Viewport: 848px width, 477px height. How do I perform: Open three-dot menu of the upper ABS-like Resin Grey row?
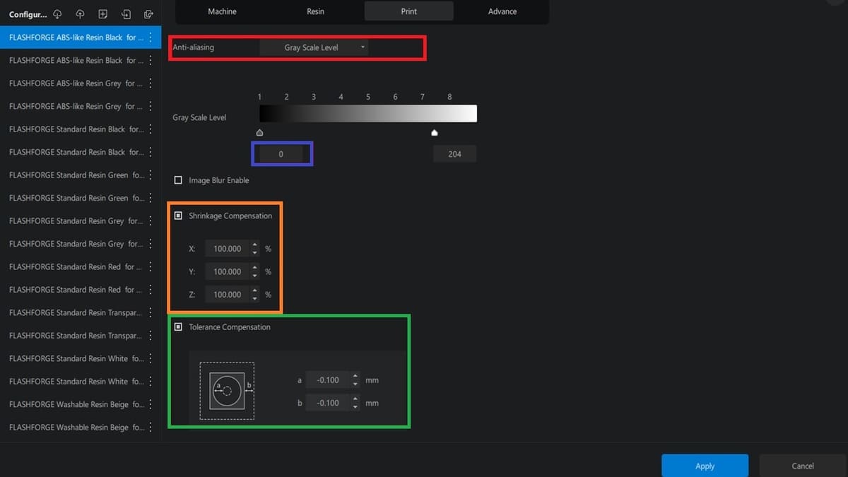pyautogui.click(x=150, y=83)
